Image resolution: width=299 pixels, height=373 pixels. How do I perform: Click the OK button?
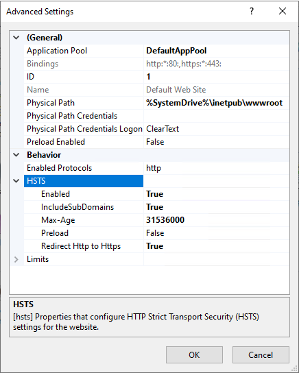click(194, 355)
